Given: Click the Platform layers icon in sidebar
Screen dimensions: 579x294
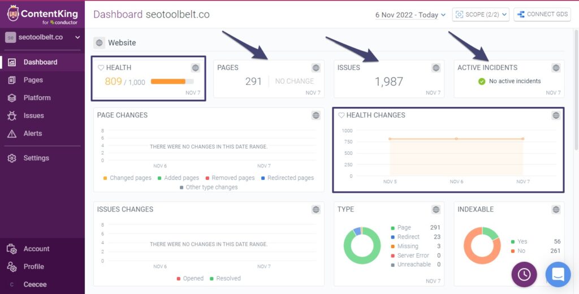Looking at the screenshot, I should tap(12, 98).
